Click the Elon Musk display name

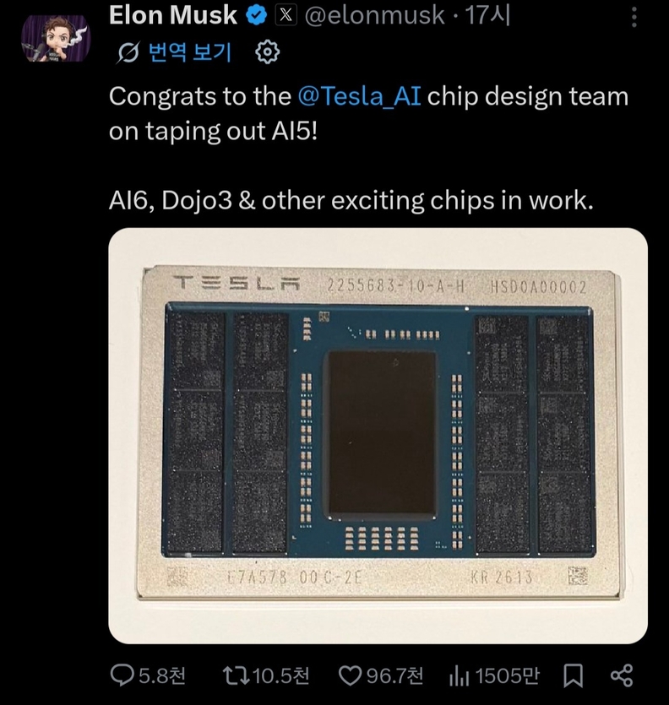[x=173, y=16]
